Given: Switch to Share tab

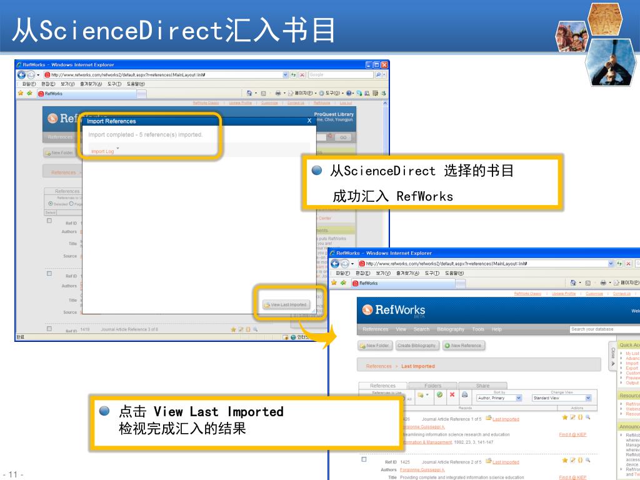Looking at the screenshot, I should (482, 385).
